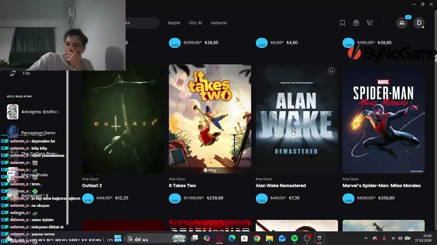The width and height of the screenshot is (437, 245).
Task: Click the HIZLI BAŞLATMA heading
Action: [x=19, y=96]
